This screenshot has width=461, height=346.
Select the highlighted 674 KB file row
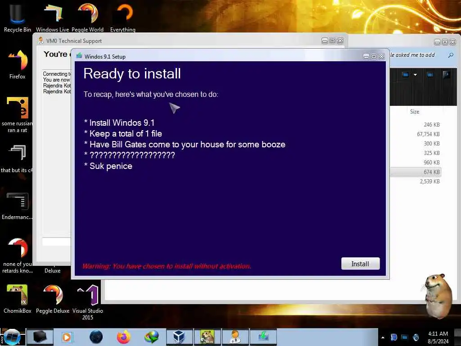pos(416,172)
